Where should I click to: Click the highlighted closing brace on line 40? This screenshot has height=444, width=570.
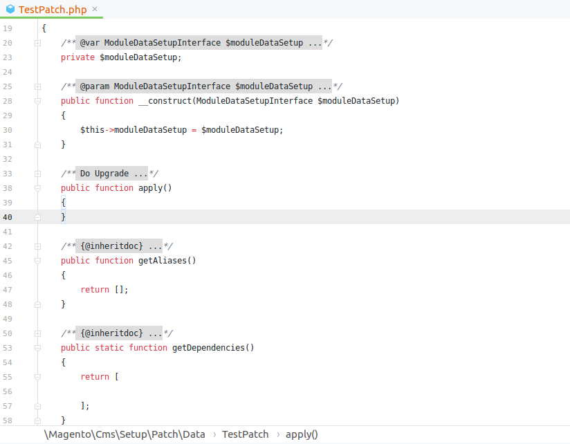(63, 217)
